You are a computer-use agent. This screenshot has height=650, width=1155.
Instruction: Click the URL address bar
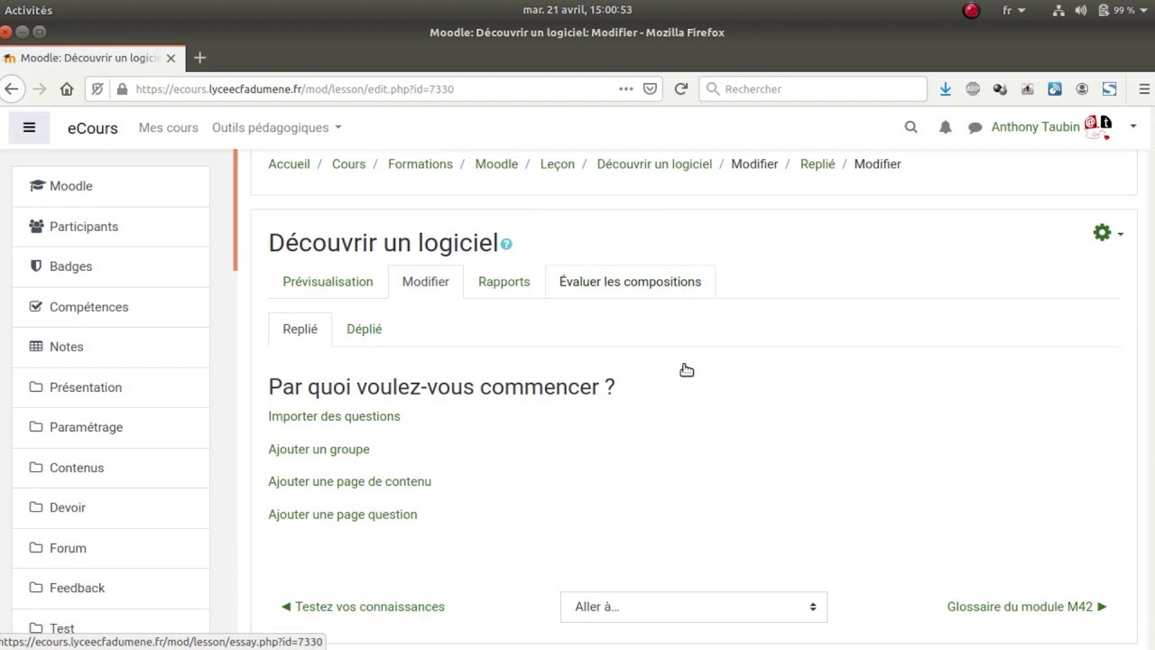click(x=374, y=88)
